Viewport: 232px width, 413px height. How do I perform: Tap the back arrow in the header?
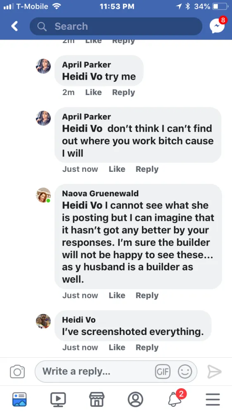[14, 26]
